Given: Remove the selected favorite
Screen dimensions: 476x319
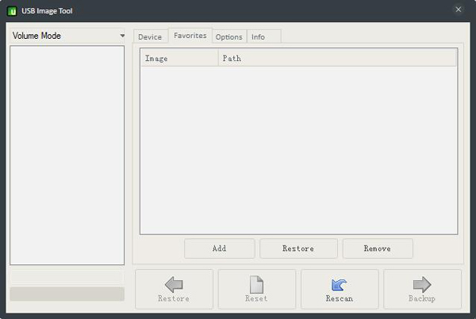Looking at the screenshot, I should pyautogui.click(x=378, y=249).
